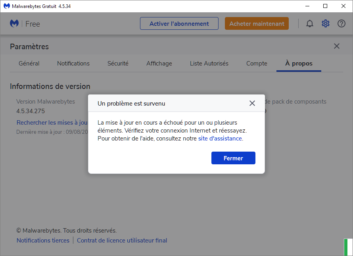Close the error dialog with its X icon
The image size is (353, 256).
point(252,103)
